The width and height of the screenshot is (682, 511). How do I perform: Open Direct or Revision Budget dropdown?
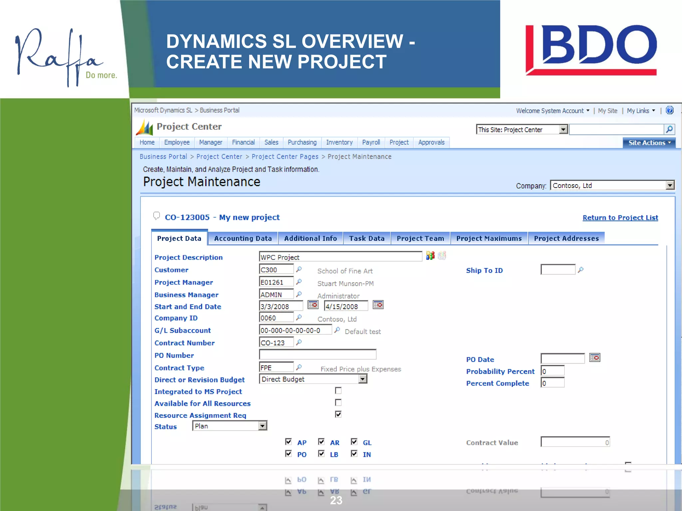(313, 379)
